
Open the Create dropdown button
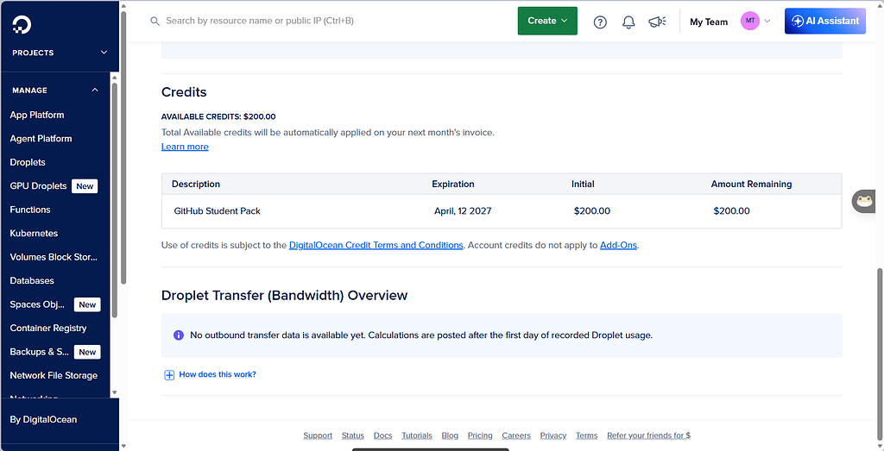click(x=547, y=21)
